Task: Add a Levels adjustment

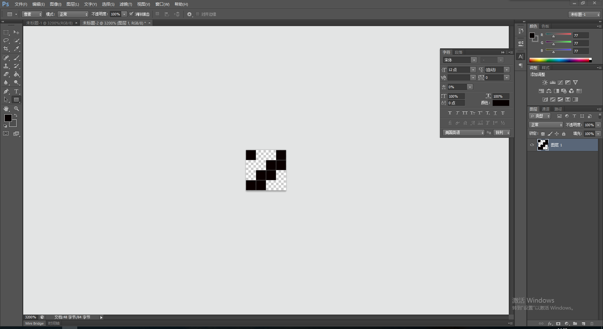Action: tap(553, 83)
